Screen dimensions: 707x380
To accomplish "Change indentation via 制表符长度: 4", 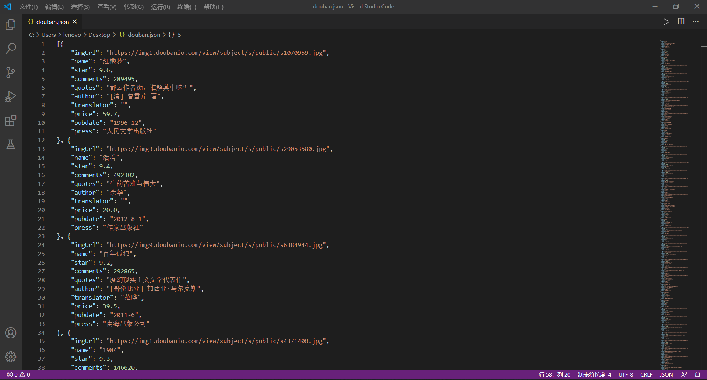I will (594, 374).
